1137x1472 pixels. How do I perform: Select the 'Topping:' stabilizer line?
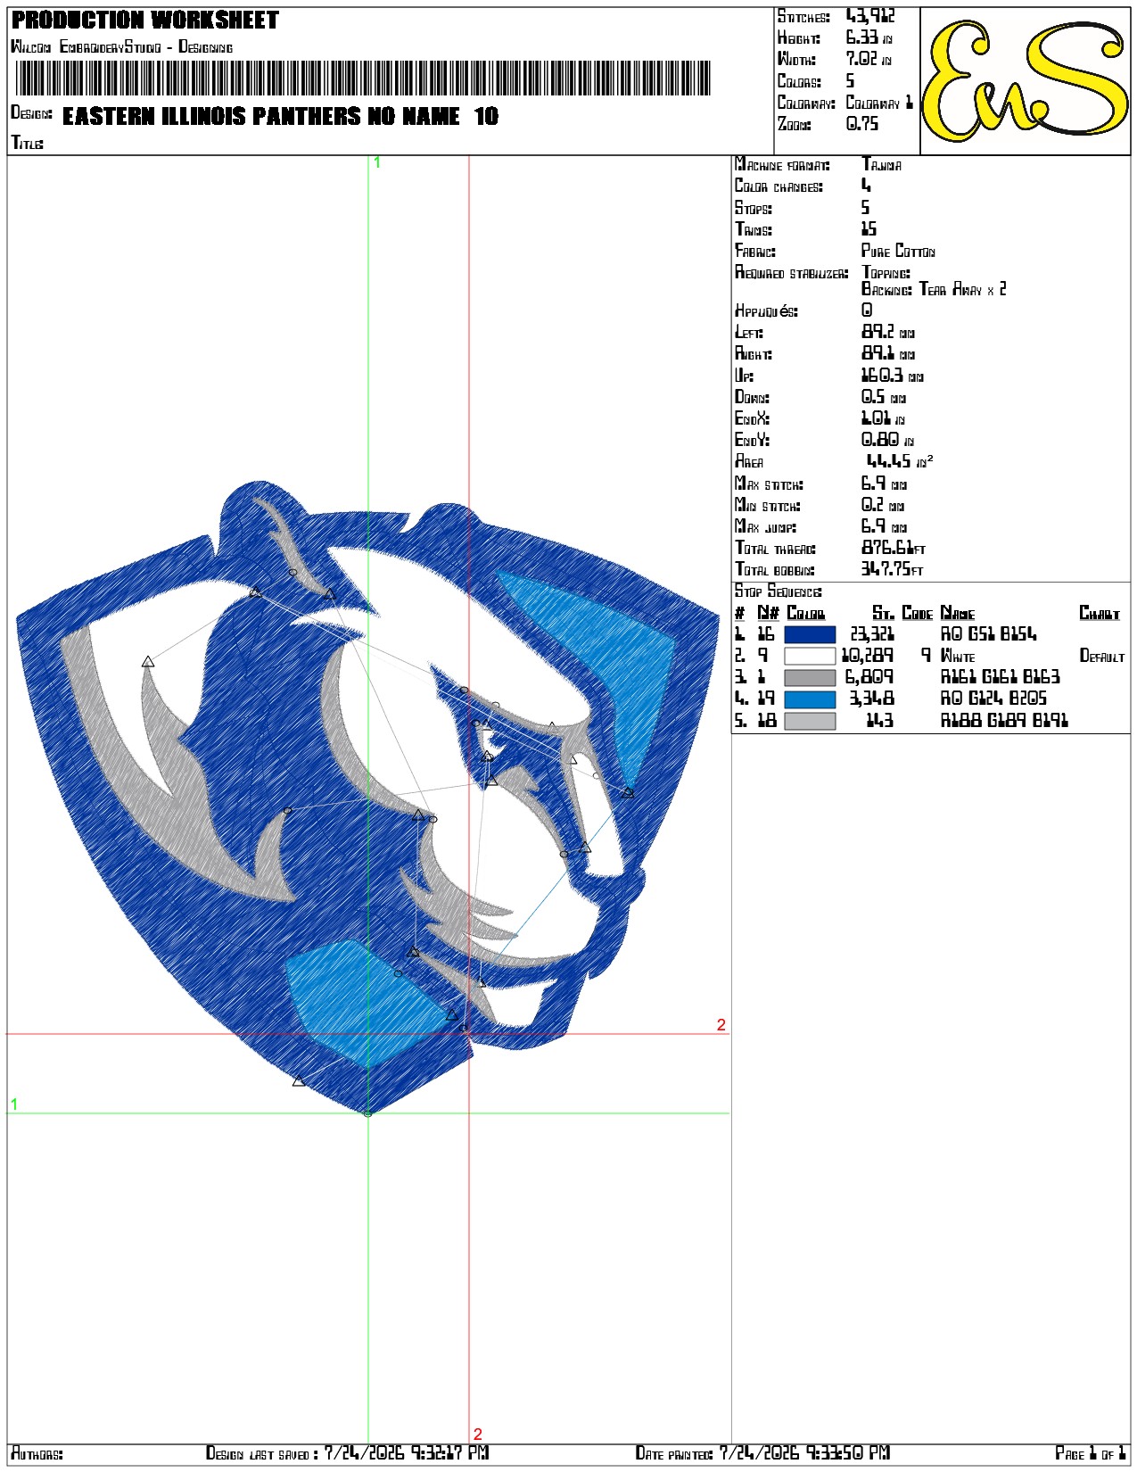(x=886, y=273)
